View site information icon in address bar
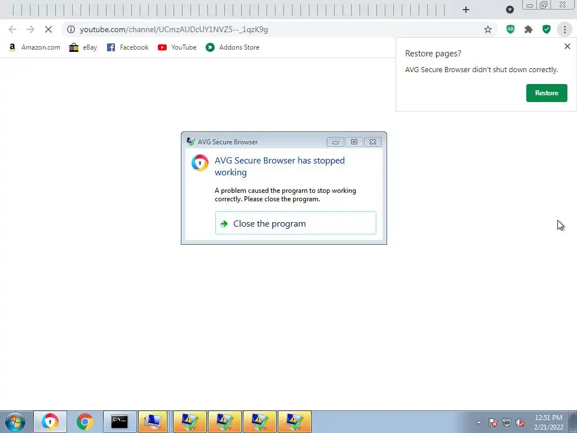 click(x=71, y=29)
